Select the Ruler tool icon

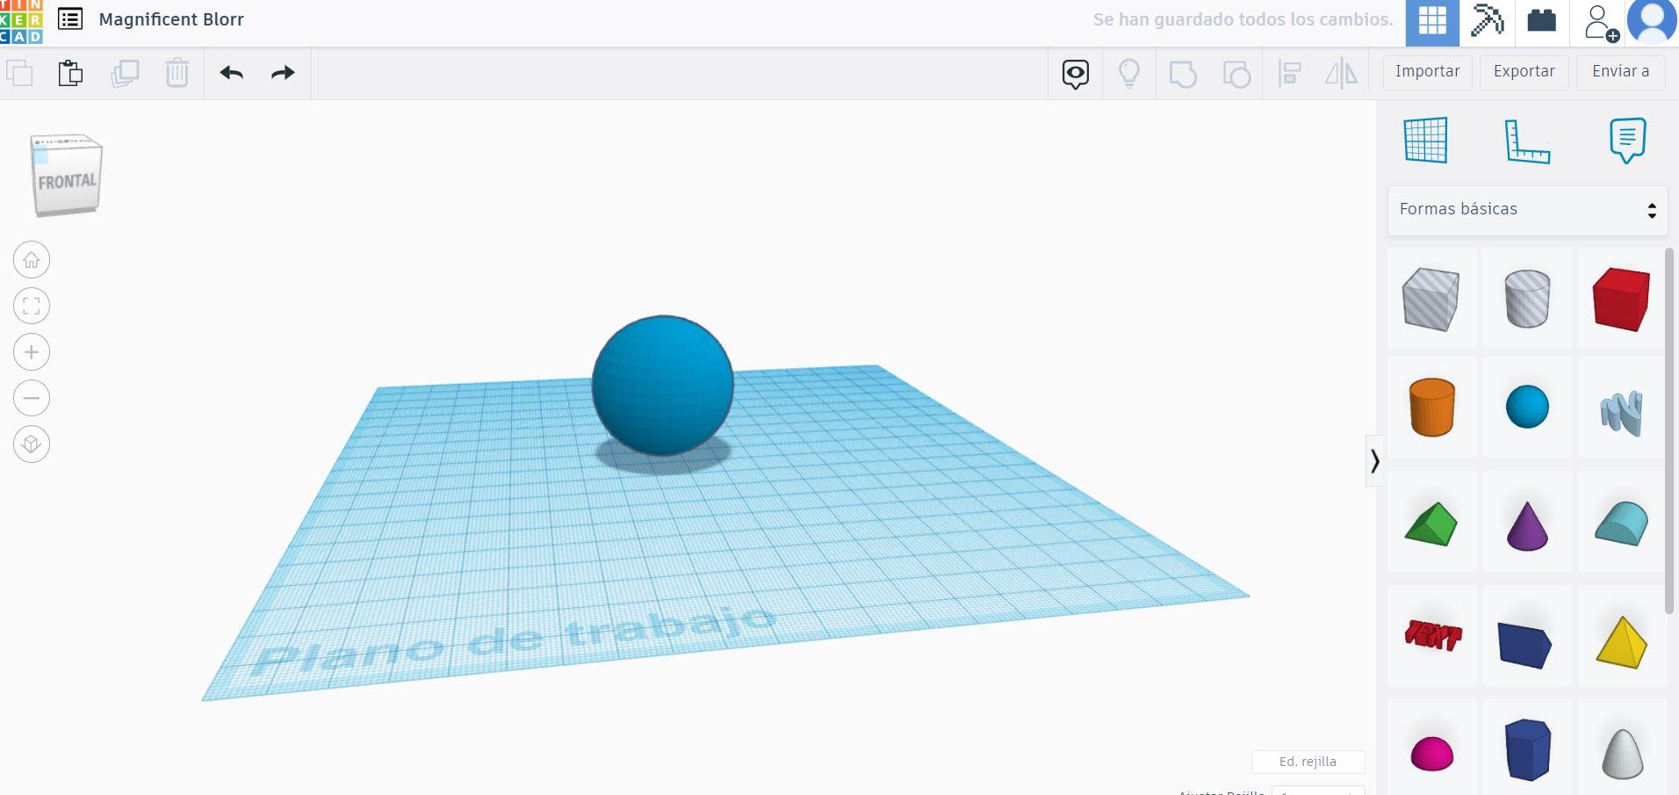[1527, 141]
